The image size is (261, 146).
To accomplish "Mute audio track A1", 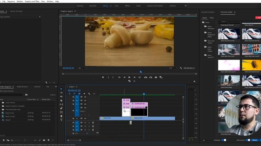I will (85, 122).
